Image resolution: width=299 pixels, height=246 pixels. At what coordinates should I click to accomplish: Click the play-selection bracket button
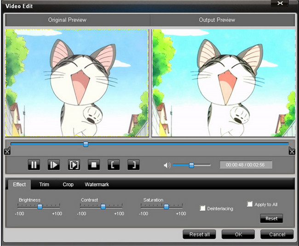pos(74,165)
